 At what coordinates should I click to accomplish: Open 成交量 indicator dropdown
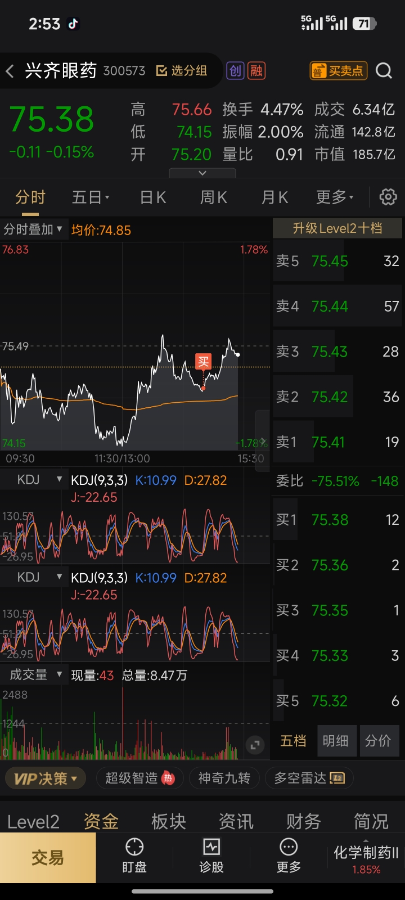(34, 674)
